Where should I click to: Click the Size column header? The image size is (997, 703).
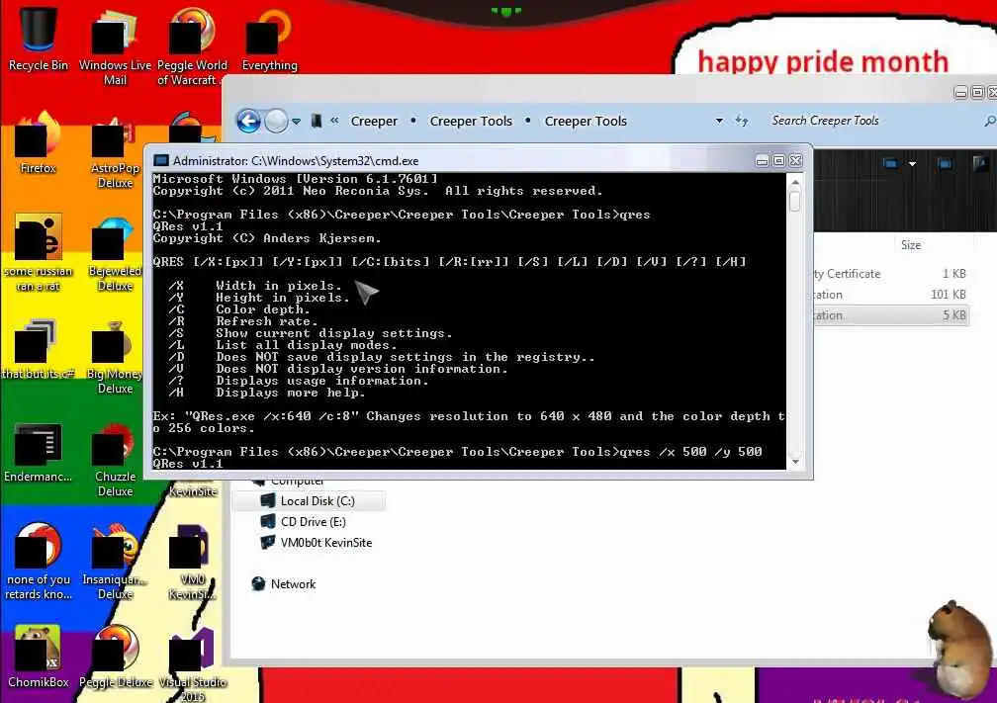tap(911, 245)
